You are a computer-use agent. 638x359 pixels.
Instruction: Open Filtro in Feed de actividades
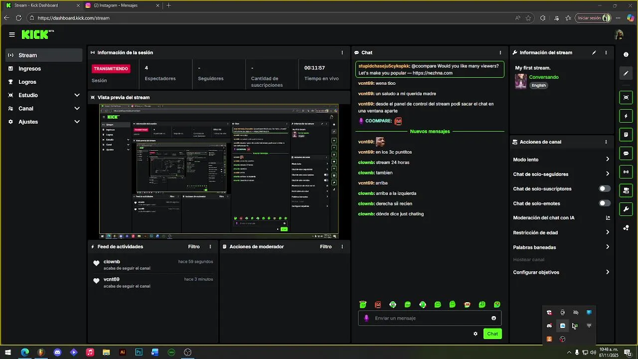[194, 247]
